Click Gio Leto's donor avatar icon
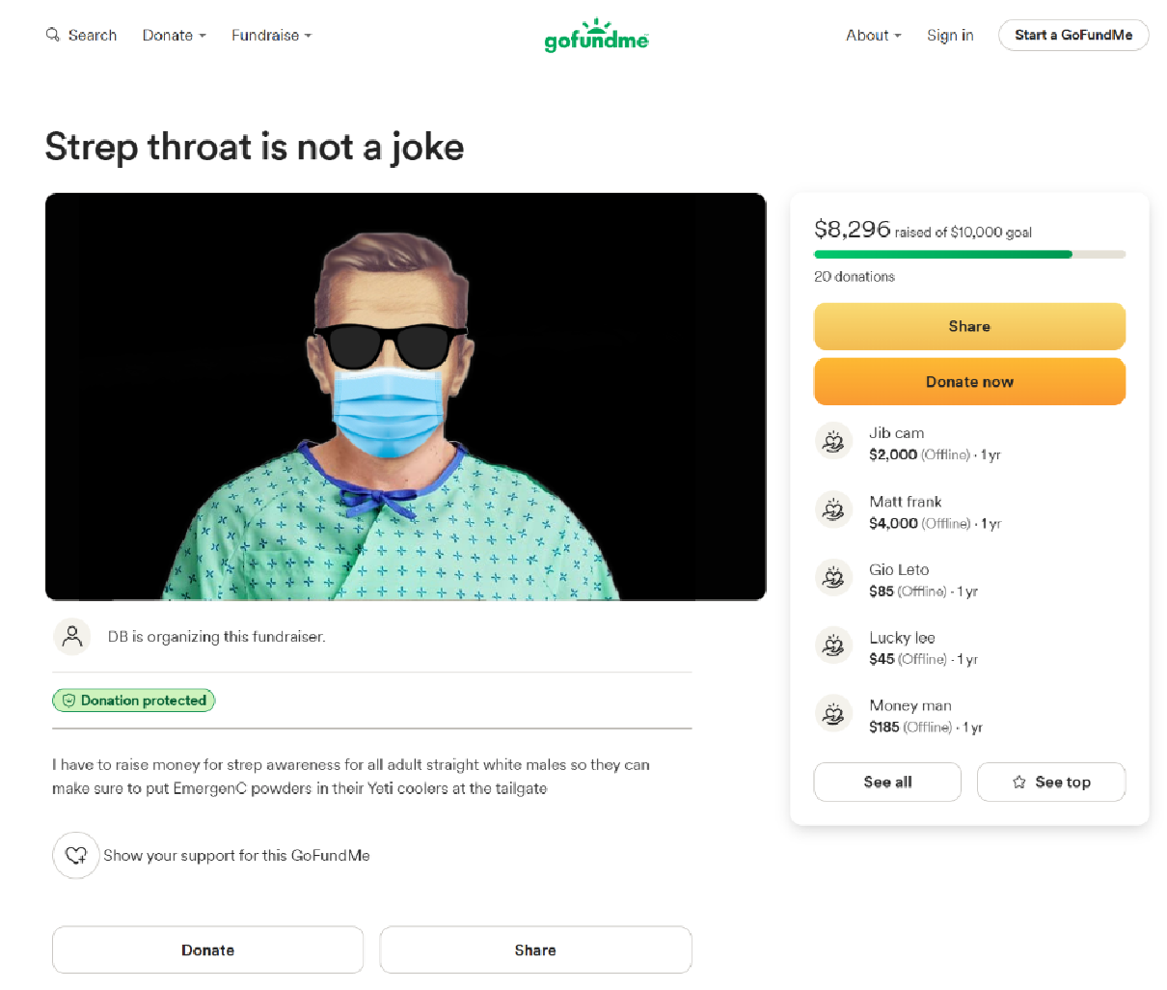 (833, 578)
